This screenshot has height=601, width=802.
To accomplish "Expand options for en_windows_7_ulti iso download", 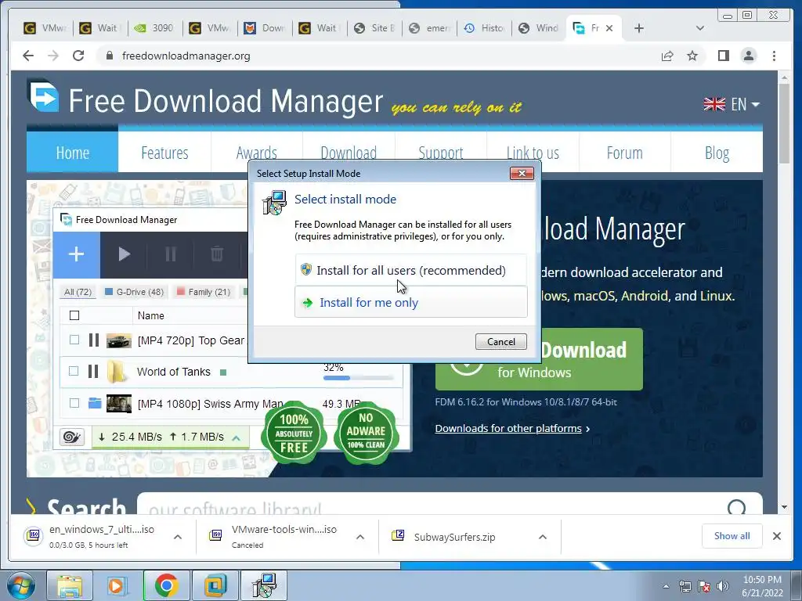I will coord(178,537).
